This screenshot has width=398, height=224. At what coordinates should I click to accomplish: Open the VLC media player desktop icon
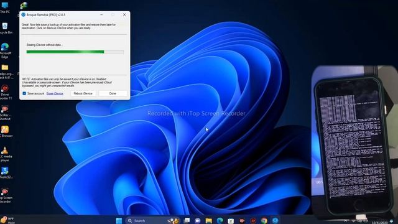(x=5, y=154)
